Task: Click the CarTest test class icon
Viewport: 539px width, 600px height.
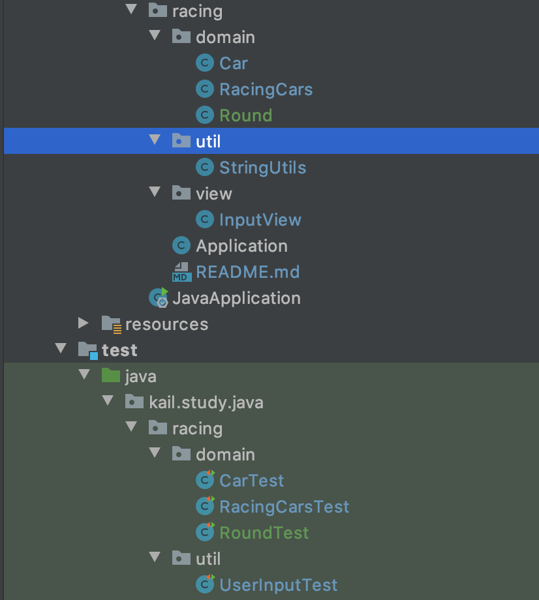Action: tap(205, 480)
